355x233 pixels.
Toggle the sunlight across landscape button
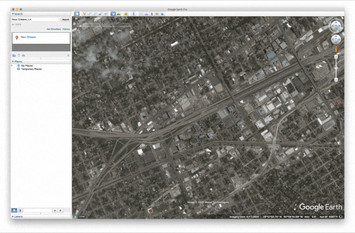(118, 14)
